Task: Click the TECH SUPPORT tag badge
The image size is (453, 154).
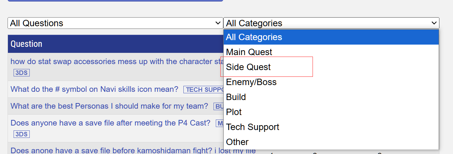Action: [x=203, y=90]
